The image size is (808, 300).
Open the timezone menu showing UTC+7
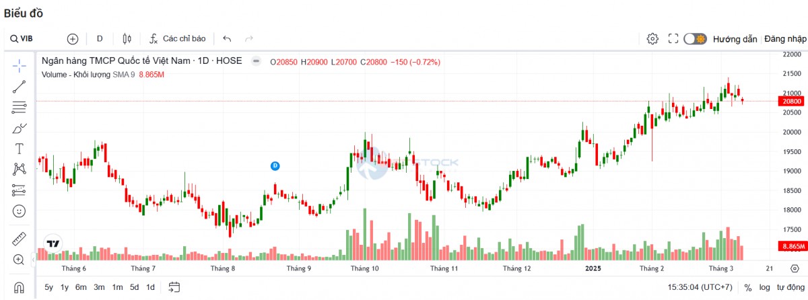pos(702,287)
